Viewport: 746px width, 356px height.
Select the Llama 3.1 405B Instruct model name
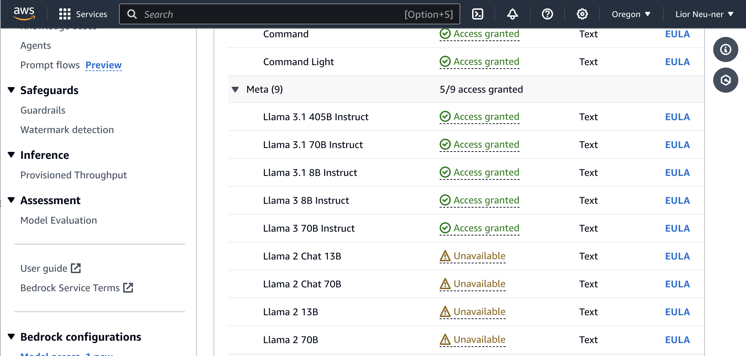(316, 117)
